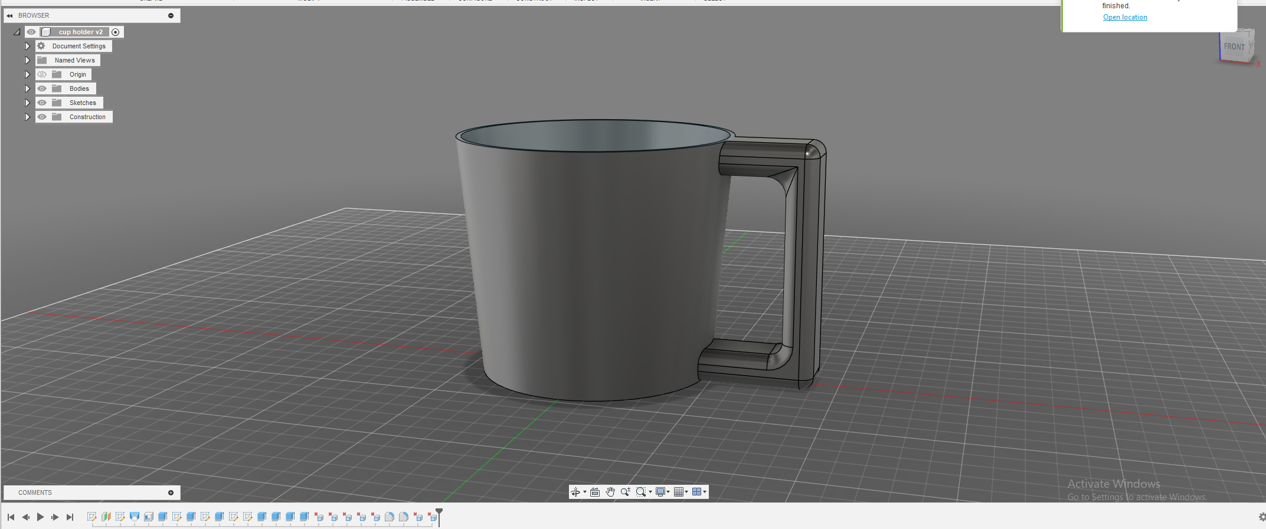Viewport: 1266px width, 529px height.
Task: Expand Named Views node
Action: click(x=27, y=60)
